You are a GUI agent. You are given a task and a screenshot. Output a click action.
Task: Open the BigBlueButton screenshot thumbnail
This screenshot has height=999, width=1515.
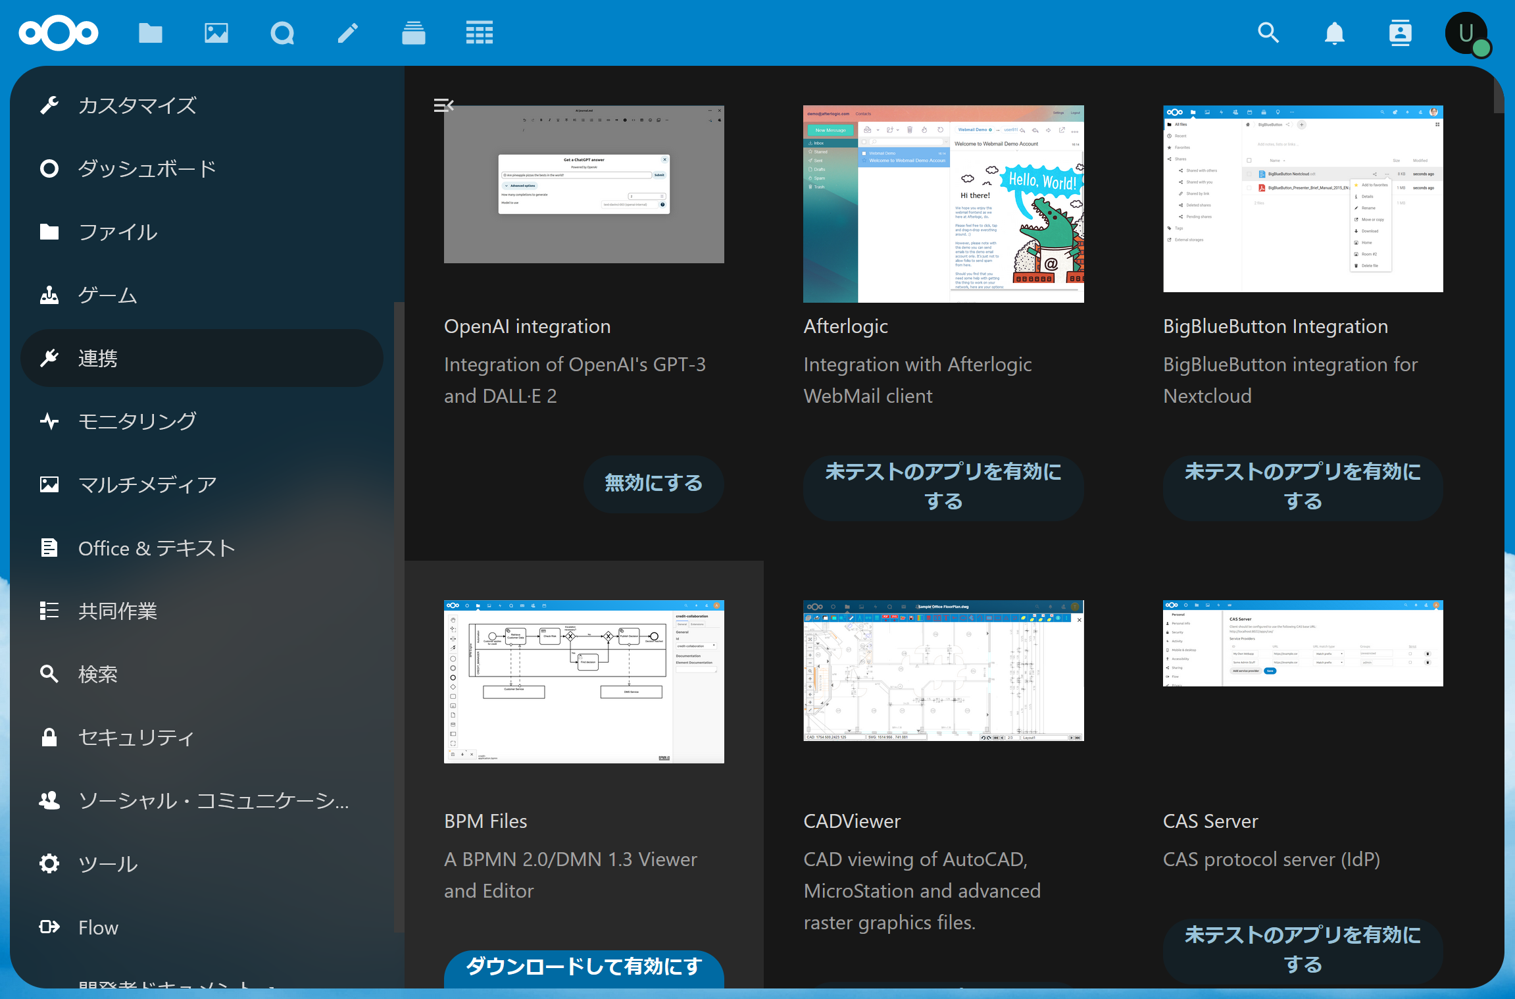(x=1303, y=199)
